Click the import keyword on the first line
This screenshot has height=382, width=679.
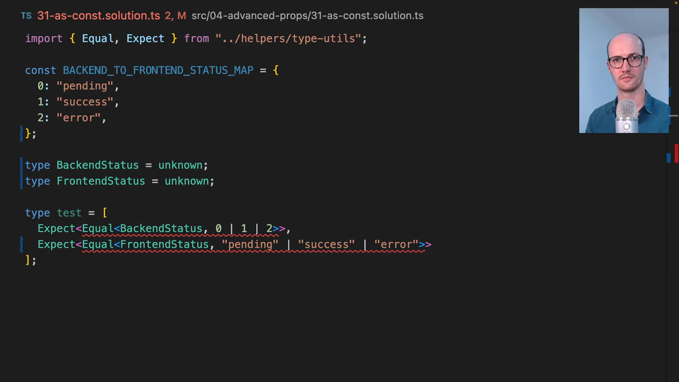click(x=44, y=38)
